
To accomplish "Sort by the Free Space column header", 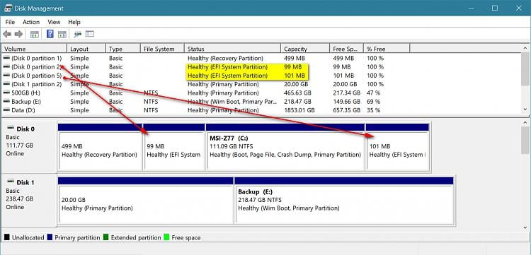I will [x=346, y=49].
